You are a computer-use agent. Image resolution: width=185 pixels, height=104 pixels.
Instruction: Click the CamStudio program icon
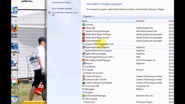[x=84, y=67]
